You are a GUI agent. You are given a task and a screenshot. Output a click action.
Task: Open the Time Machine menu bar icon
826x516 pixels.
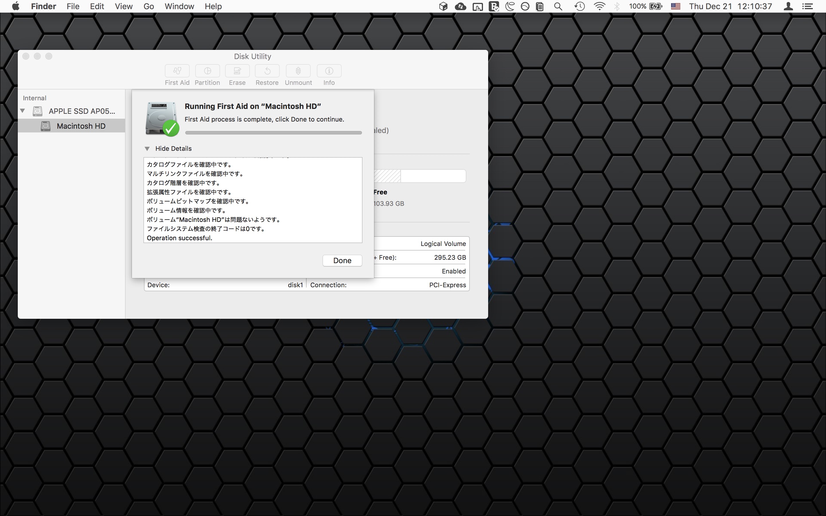(579, 7)
